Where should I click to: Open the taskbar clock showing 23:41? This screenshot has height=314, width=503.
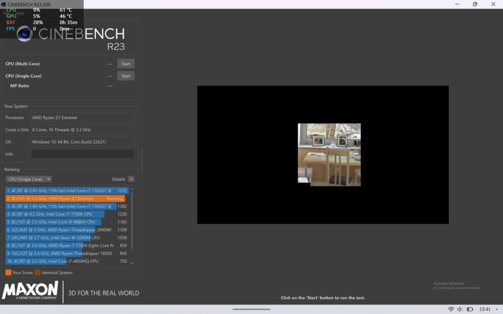[485, 309]
